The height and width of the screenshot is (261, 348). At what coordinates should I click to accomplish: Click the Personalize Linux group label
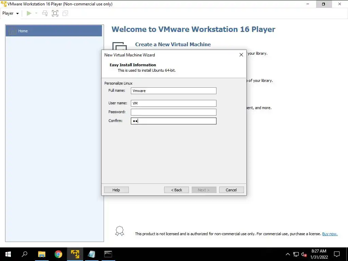pos(118,83)
